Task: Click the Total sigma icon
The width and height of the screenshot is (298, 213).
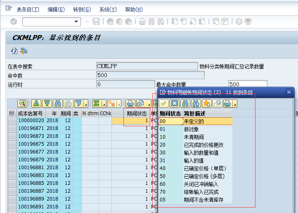Action: (97, 104)
